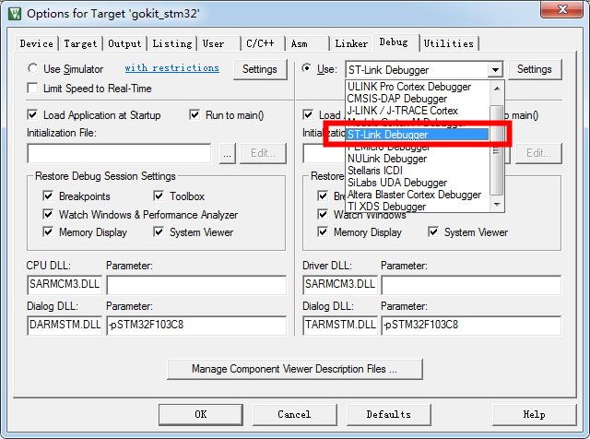Open the Utilities tab
This screenshot has width=590, height=439.
(449, 43)
